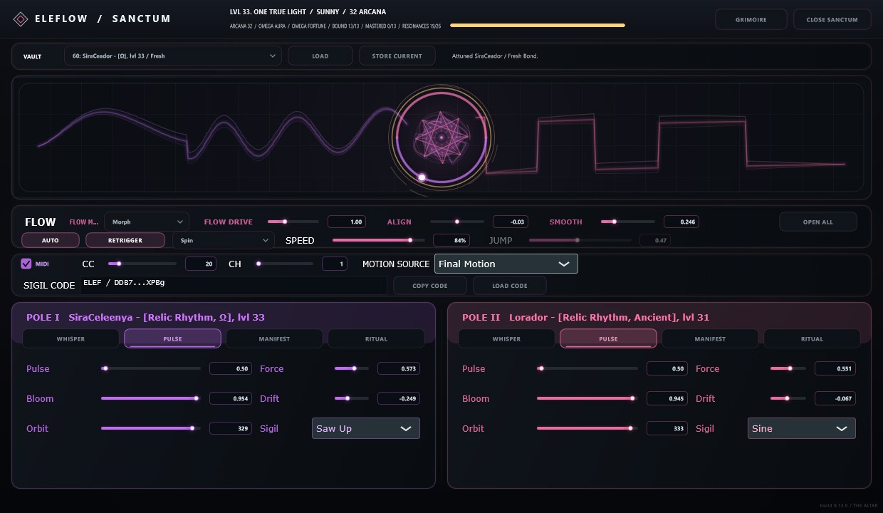Adjust Pole I Pulse slider
This screenshot has height=513, width=883.
[151, 368]
